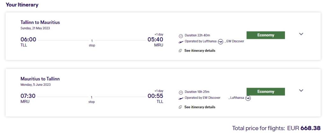
Task: Select the Economy badge on the outbound flight
Action: pyautogui.click(x=266, y=35)
